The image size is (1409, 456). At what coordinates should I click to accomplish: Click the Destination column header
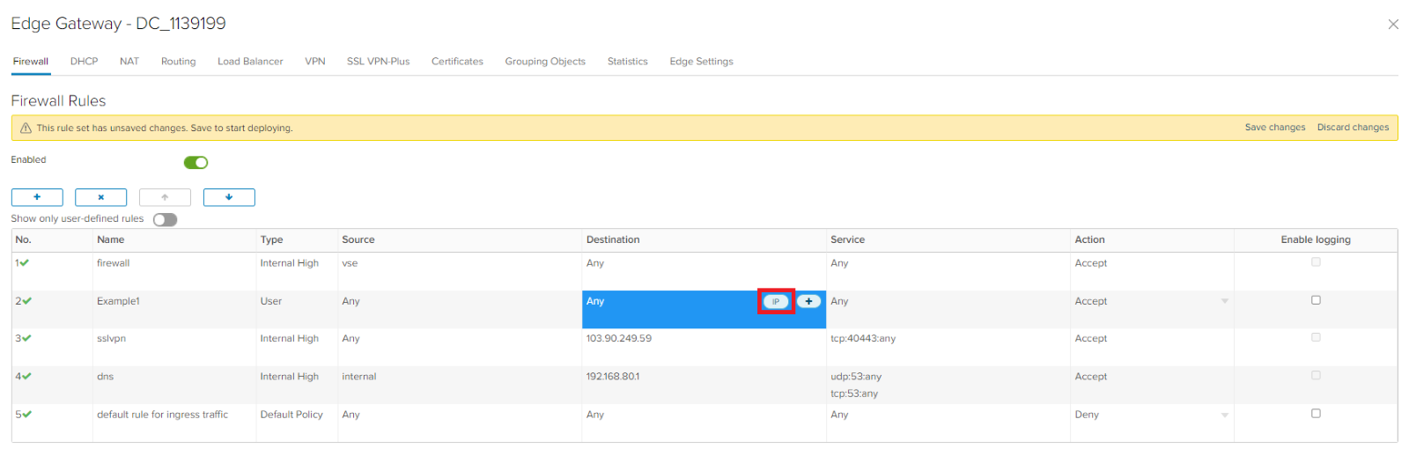[x=613, y=239]
